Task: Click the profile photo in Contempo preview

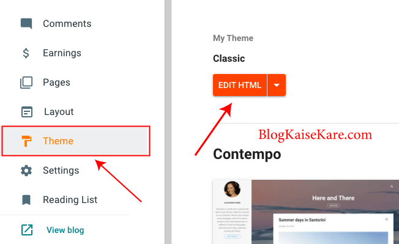Action: (232, 189)
